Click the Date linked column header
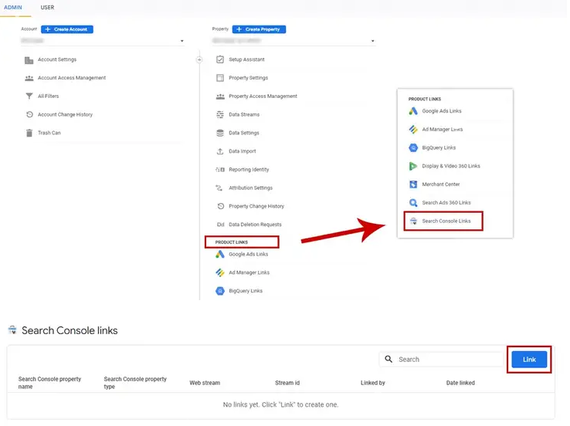Image resolution: width=570 pixels, height=426 pixels. [x=460, y=383]
